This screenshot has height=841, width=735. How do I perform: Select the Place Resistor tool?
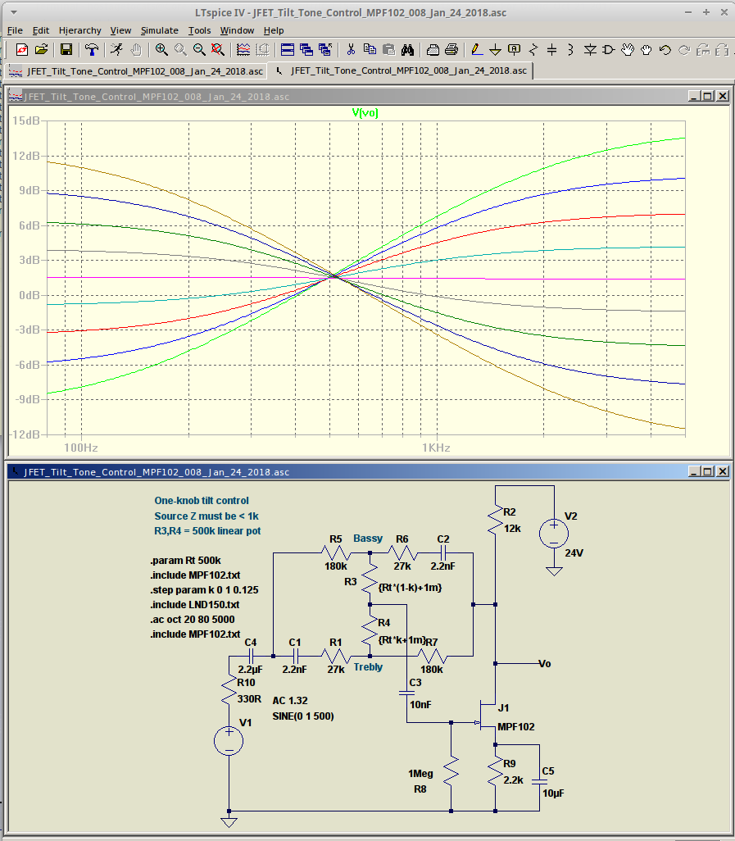tap(533, 50)
